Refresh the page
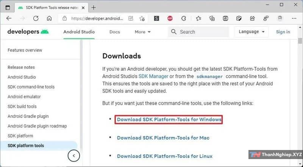This screenshot has height=167, width=303. [x=36, y=18]
